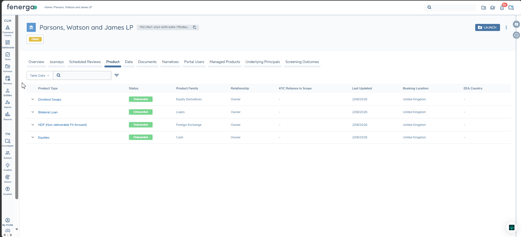Click the fenergo logo

(22, 7)
